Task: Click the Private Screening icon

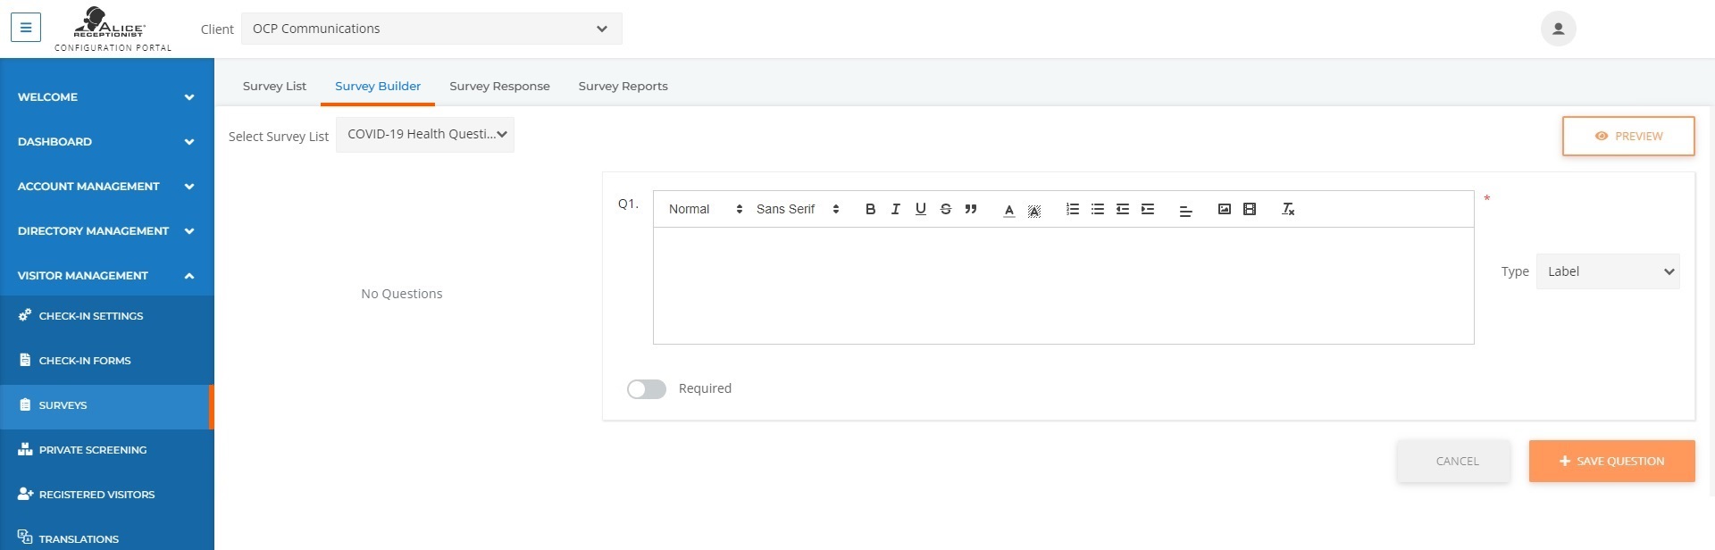Action: tap(25, 449)
